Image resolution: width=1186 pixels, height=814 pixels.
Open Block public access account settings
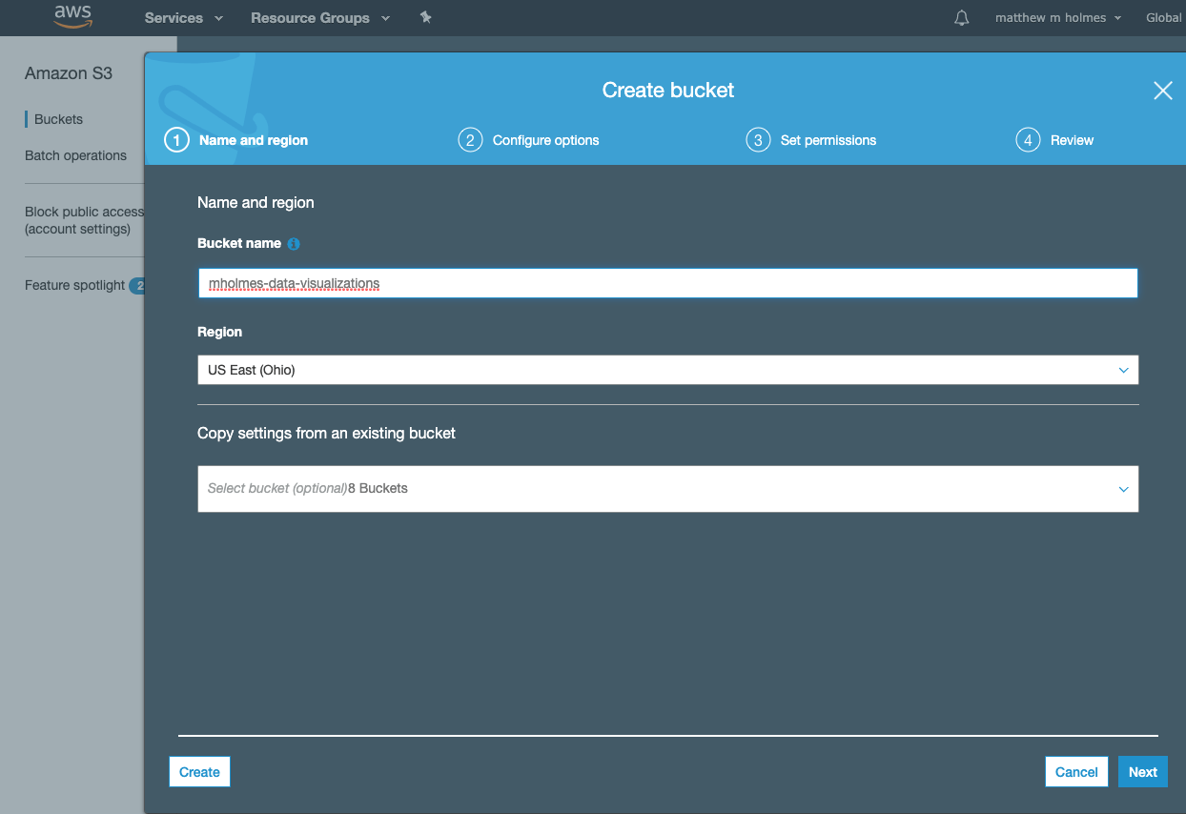[84, 220]
